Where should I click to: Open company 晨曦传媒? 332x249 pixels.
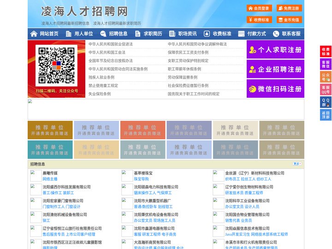coord(50,173)
